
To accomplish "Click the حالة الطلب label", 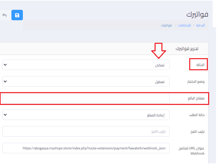I will pyautogui.click(x=196, y=115).
